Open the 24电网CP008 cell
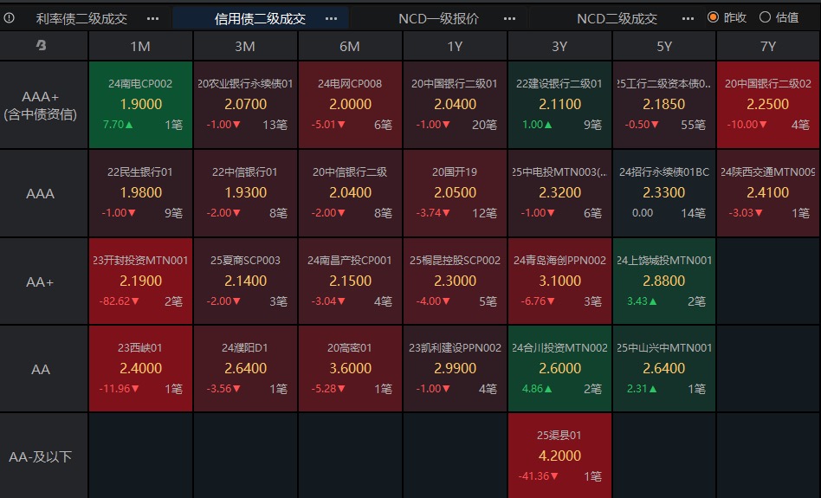821x498 pixels. click(350, 105)
